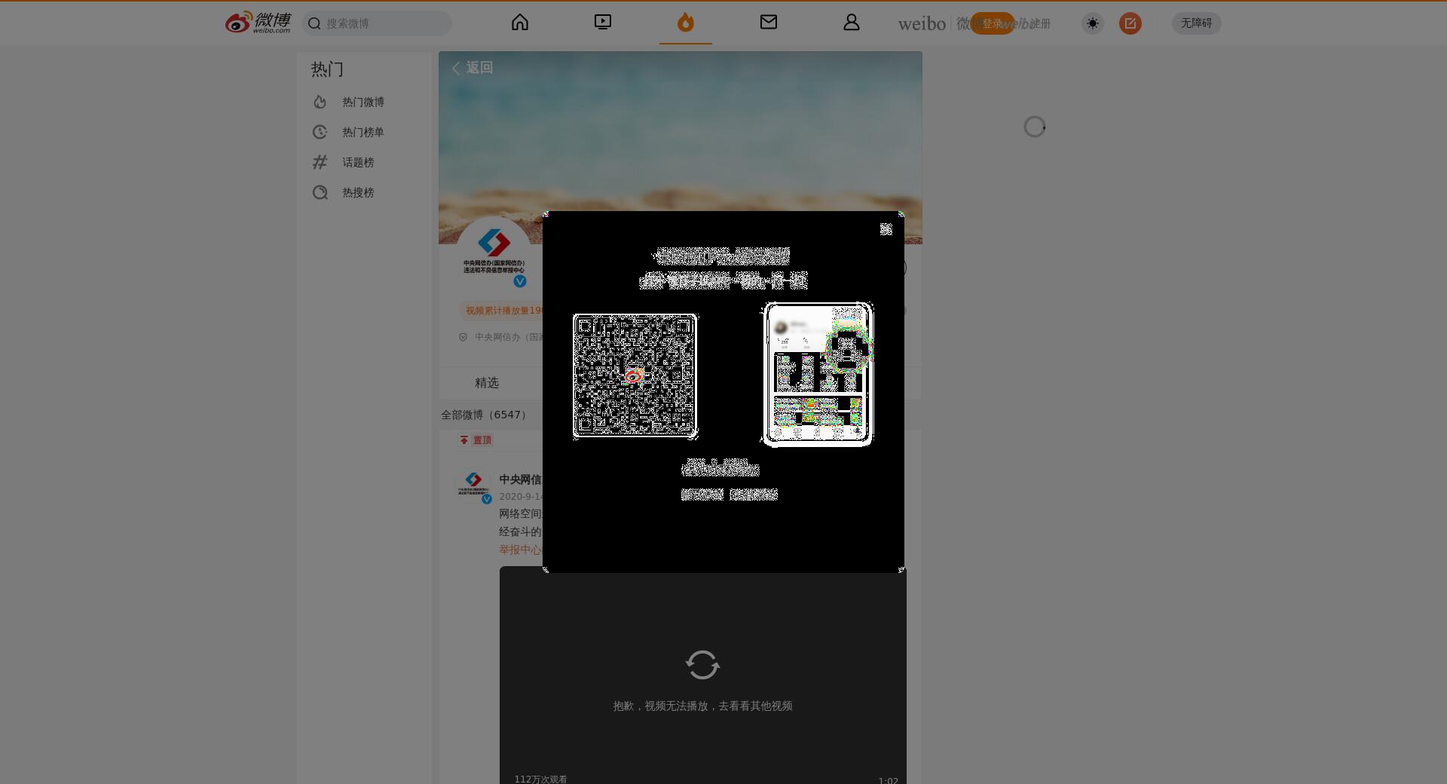
Task: Click the orange 登录 login button
Action: pos(992,23)
